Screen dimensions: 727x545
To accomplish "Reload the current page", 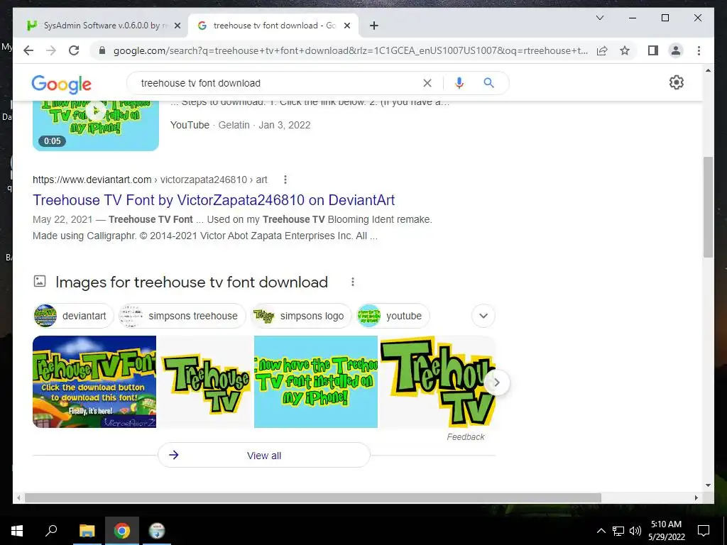I will 74,50.
